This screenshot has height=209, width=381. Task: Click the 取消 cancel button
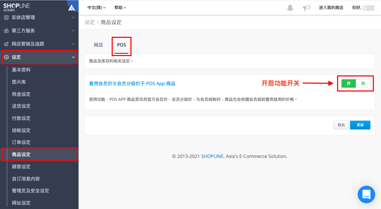coord(341,125)
